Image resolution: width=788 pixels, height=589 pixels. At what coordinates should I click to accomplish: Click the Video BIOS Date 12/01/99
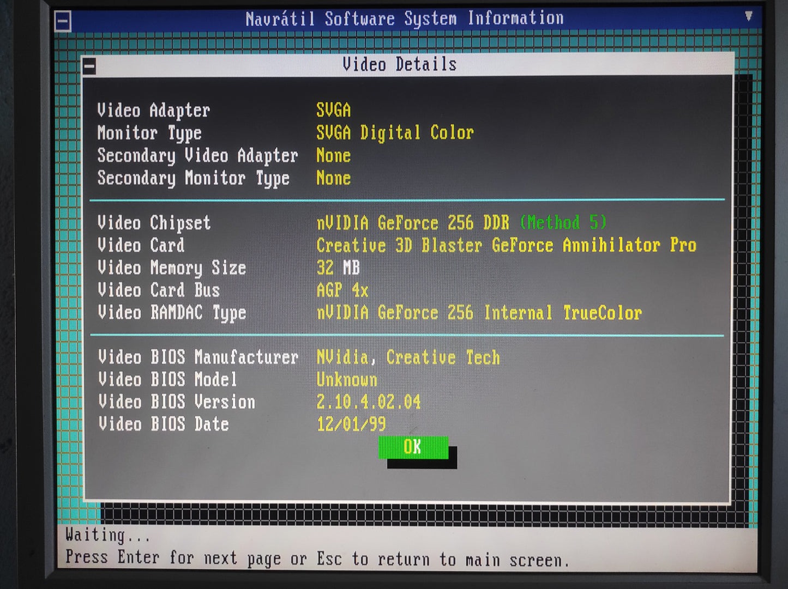352,423
